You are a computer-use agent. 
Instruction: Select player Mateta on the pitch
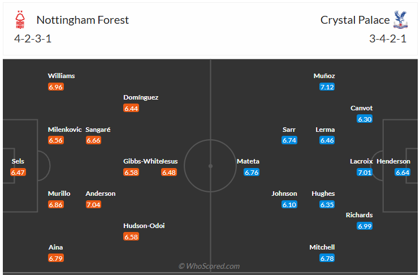pos(248,161)
